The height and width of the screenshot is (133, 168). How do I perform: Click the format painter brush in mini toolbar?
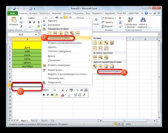point(84,95)
